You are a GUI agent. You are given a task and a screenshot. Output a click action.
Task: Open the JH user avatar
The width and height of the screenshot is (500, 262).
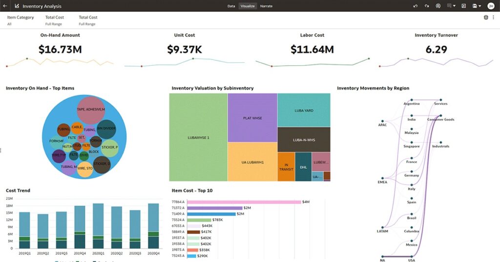[491, 6]
